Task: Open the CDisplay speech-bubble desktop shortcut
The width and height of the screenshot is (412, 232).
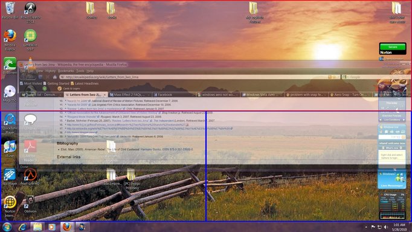Action: click(30, 121)
